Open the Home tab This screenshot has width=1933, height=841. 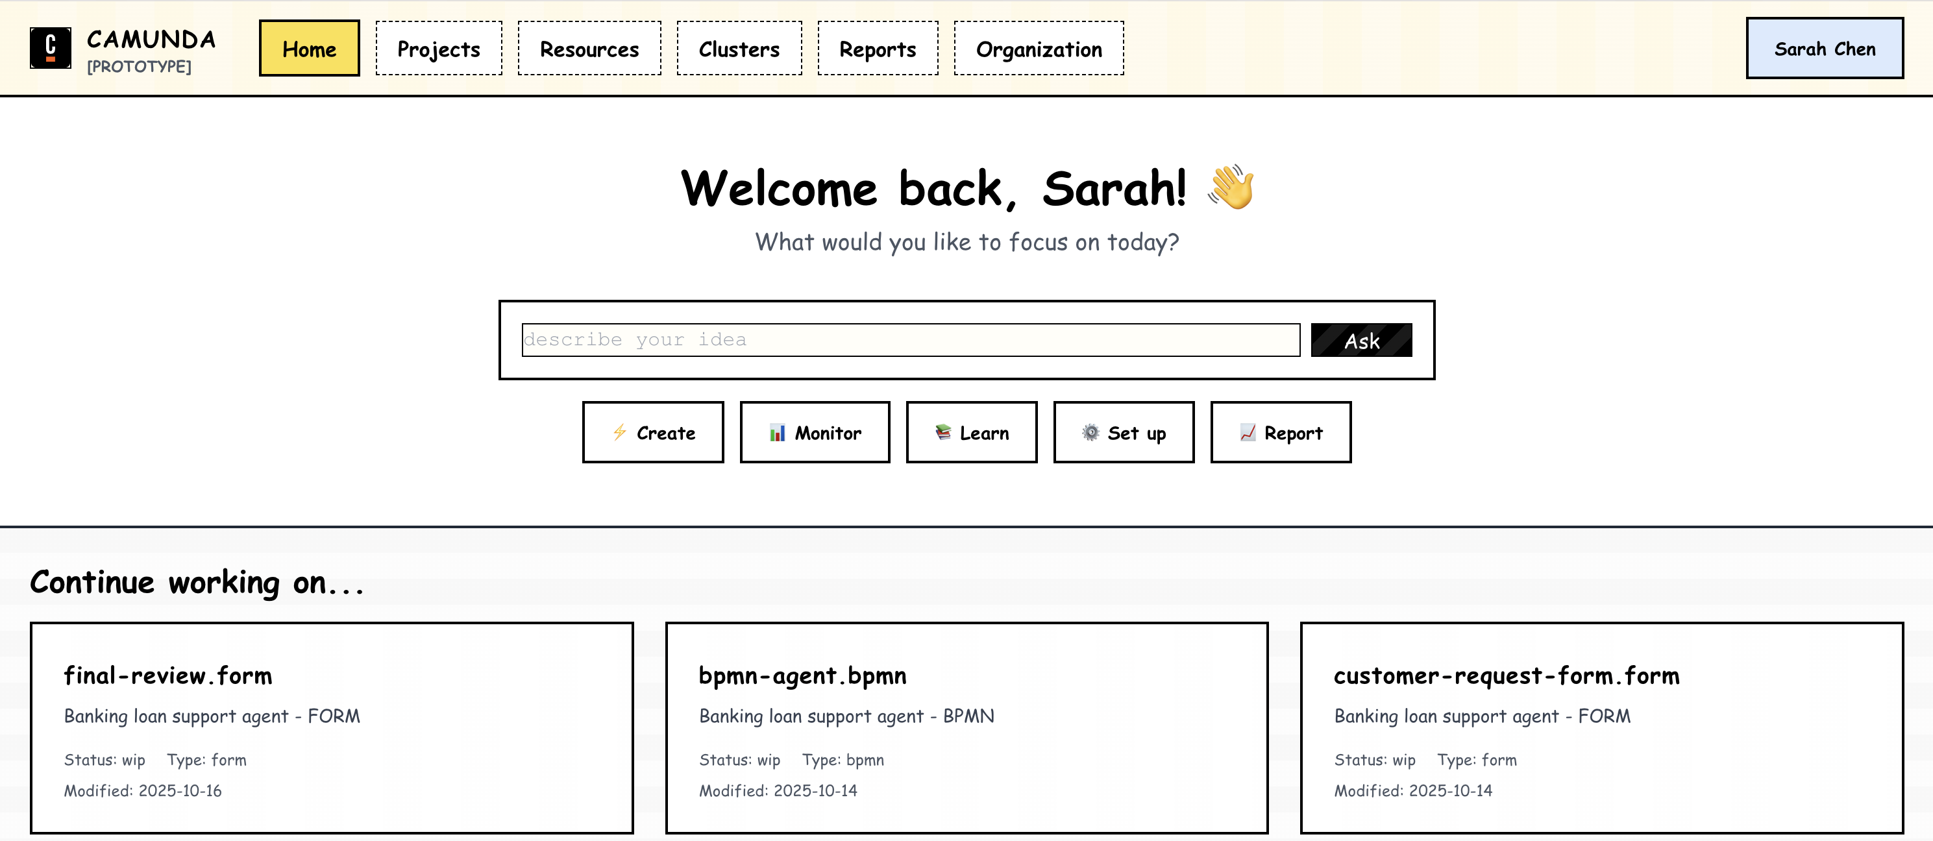[x=309, y=49]
